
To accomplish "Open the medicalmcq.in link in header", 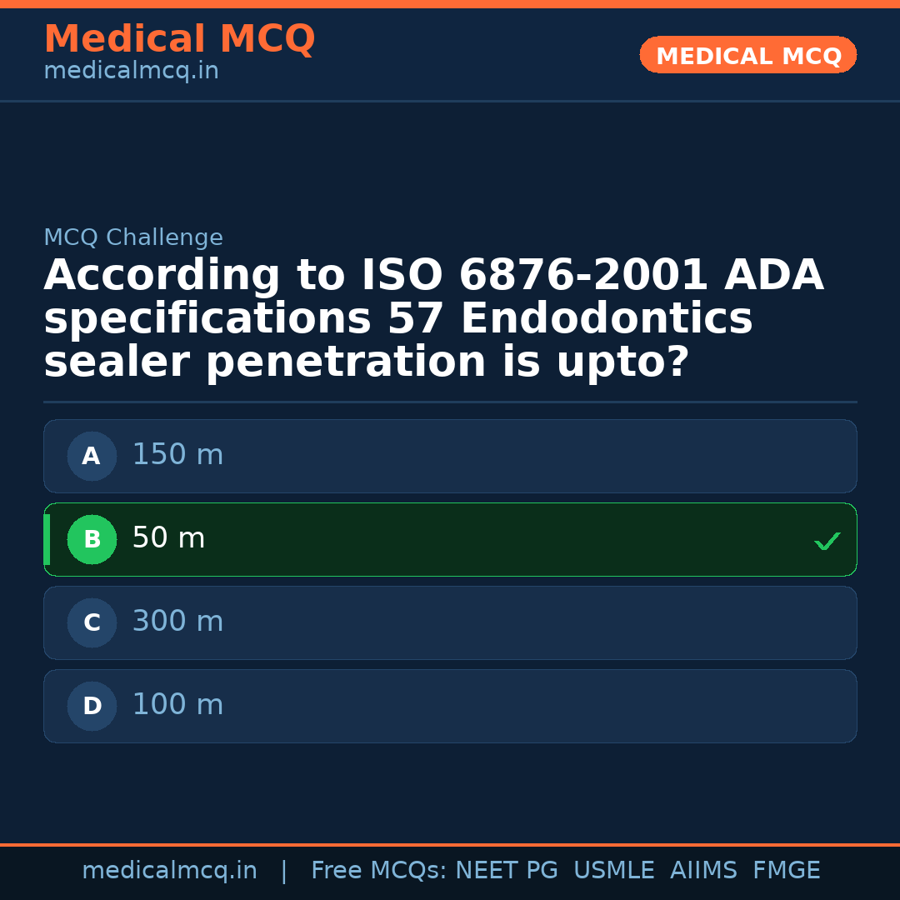I will click(x=131, y=72).
